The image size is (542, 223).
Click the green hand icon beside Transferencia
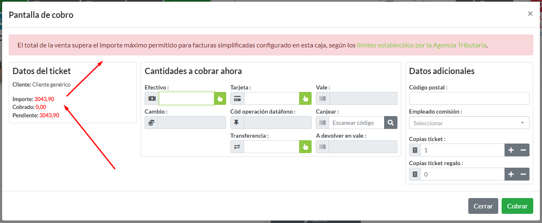point(305,147)
